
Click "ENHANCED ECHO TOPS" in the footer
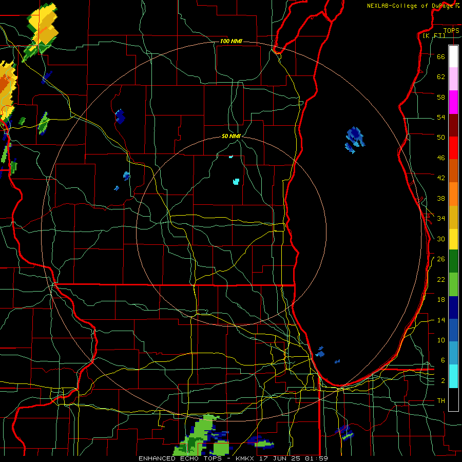pos(180,458)
